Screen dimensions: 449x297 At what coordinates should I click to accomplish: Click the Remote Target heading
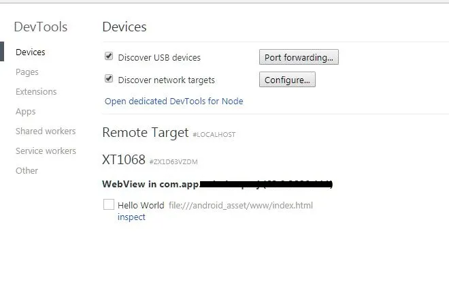click(145, 133)
